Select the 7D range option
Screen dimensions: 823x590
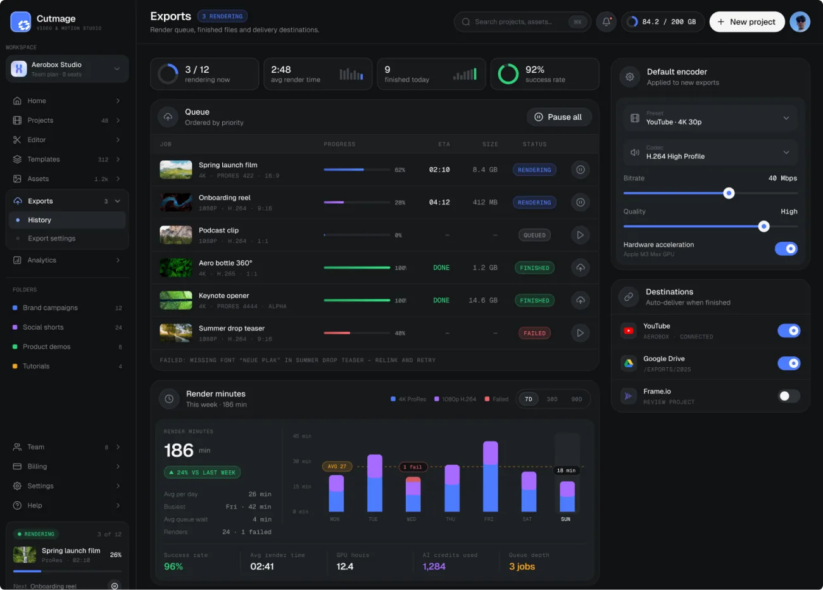click(529, 399)
